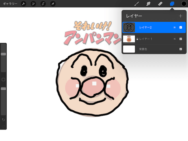The image size is (188, 141).
Task: Toggle visibility checkbox of レイヤー2
Action: click(x=181, y=27)
